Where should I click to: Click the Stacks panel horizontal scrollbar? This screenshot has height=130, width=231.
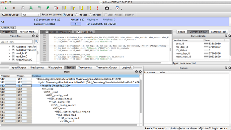tap(69, 125)
